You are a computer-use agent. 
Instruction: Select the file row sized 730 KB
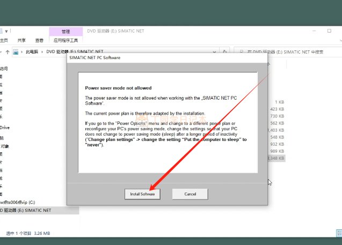click(x=277, y=116)
